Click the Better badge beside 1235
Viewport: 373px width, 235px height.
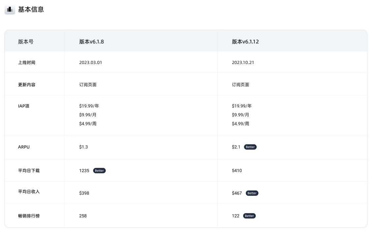click(99, 171)
